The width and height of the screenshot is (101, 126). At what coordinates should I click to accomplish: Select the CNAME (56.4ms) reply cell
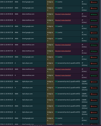(x=85, y=113)
